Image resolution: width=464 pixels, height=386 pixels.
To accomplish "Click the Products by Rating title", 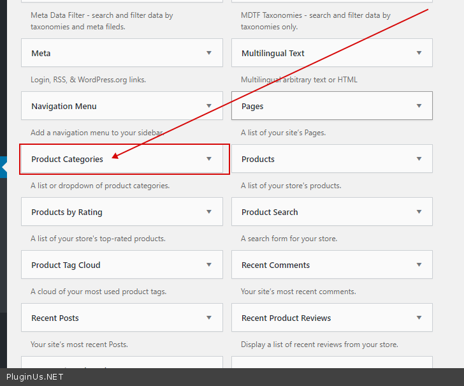I will (66, 212).
